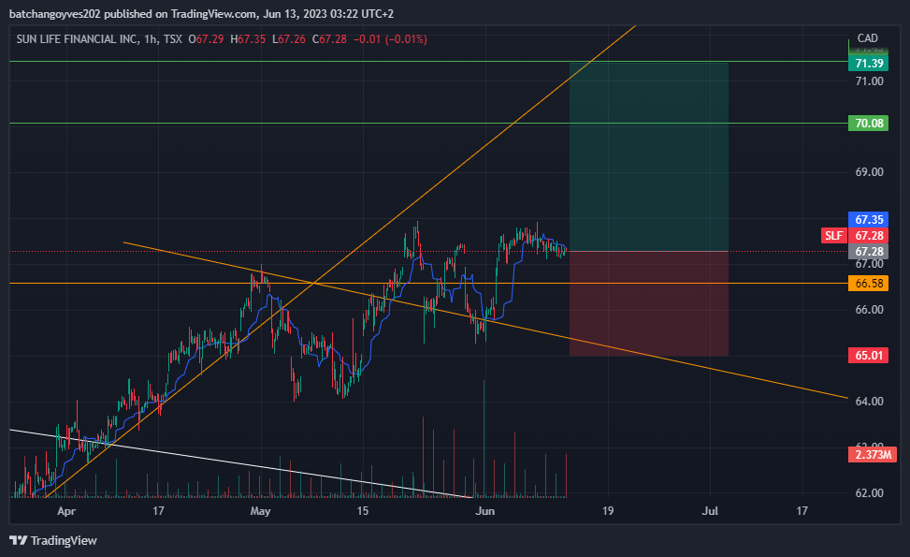Click the SUN LIFE FINANCIAL INC title

[x=78, y=39]
